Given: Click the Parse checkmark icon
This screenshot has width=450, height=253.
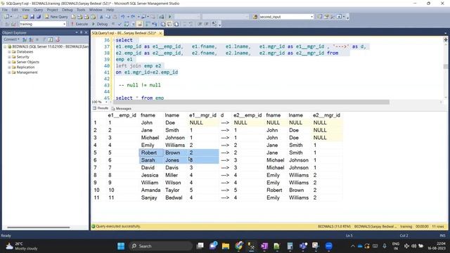Looking at the screenshot, I should click(x=120, y=24).
